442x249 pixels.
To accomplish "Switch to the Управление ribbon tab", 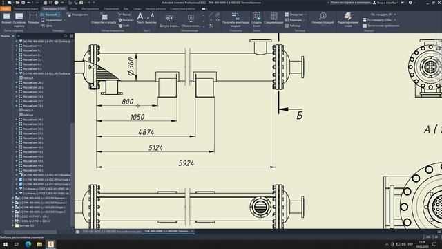I will point(111,9).
